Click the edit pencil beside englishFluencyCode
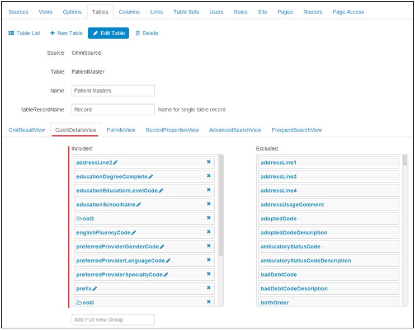Viewport: 415px width, 330px height. (134, 233)
